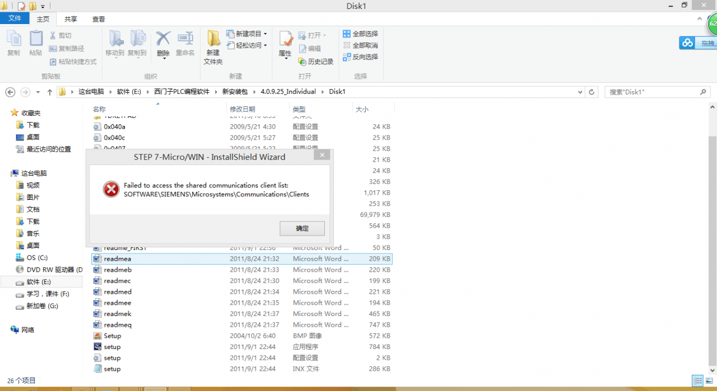Select 图片 (Pictures) in the navigation pane
717x391 pixels.
(x=33, y=197)
